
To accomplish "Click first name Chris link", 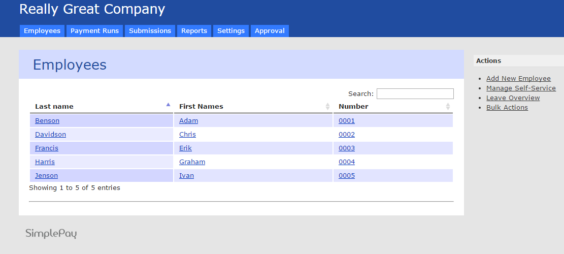I will tap(187, 135).
